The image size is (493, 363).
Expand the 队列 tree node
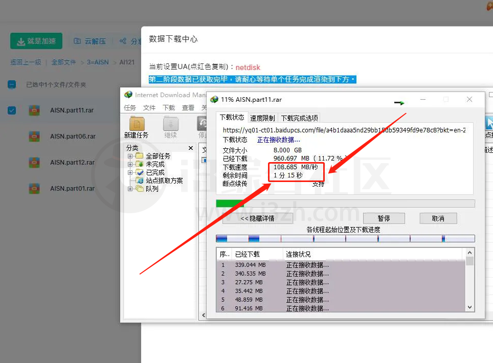pos(130,189)
